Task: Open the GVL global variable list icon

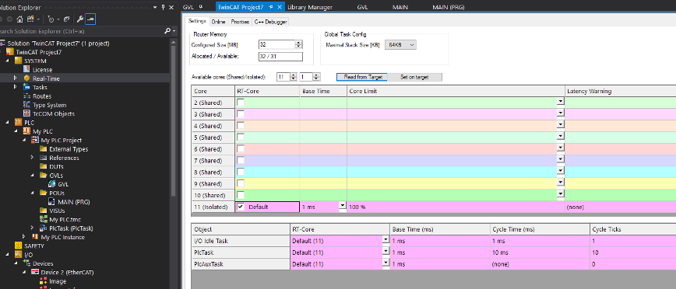Action: tap(51, 184)
